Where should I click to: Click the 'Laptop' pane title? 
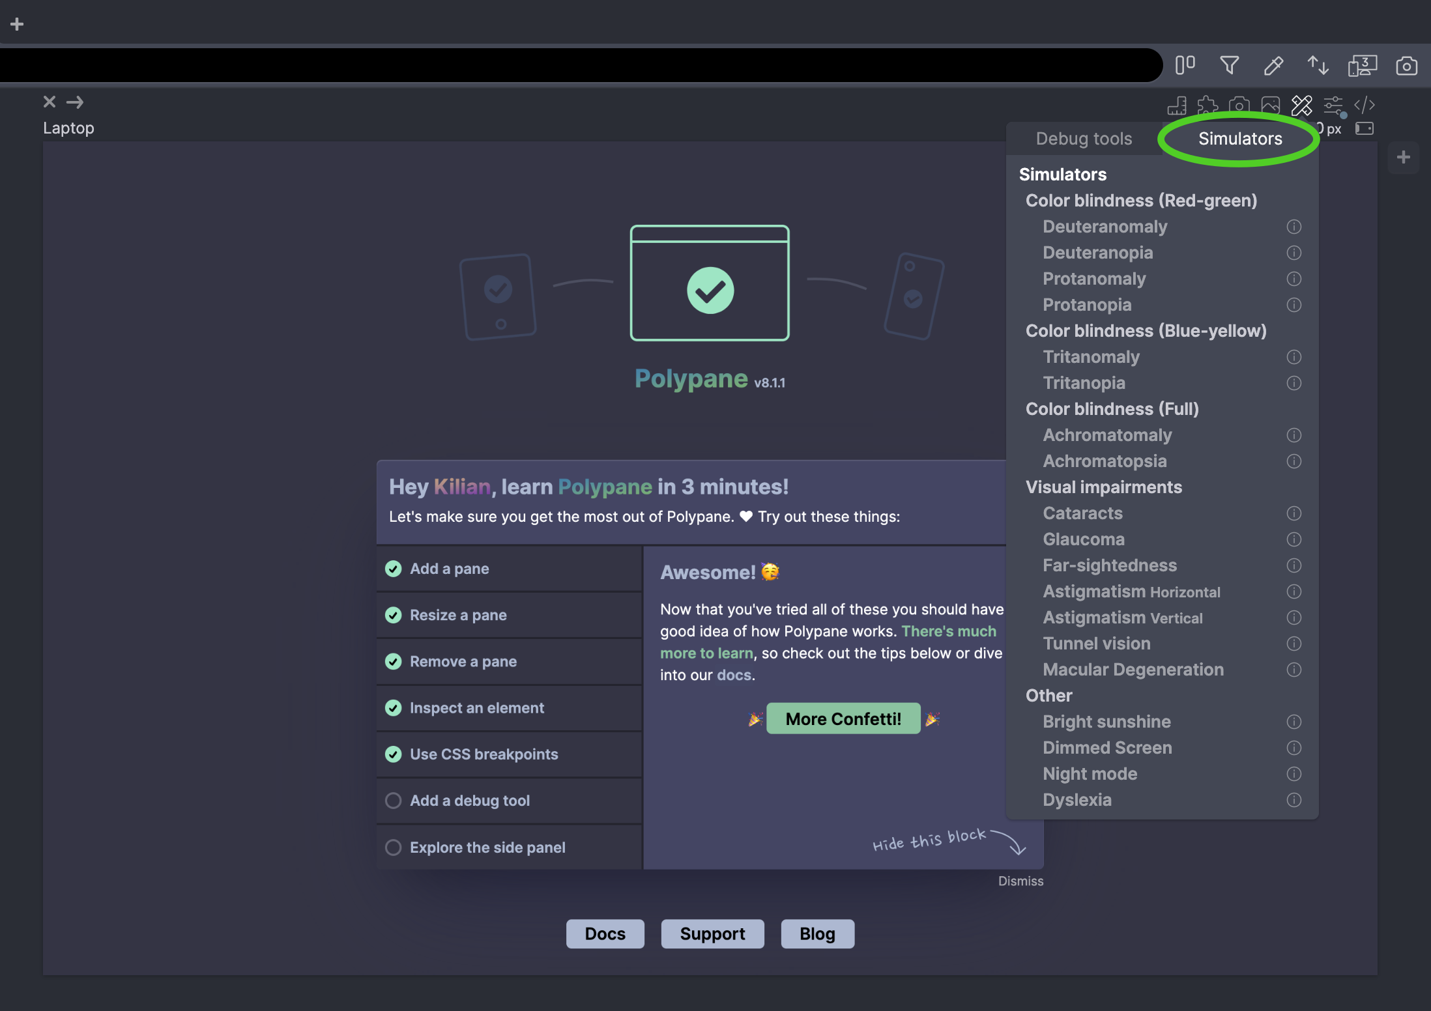(x=68, y=128)
